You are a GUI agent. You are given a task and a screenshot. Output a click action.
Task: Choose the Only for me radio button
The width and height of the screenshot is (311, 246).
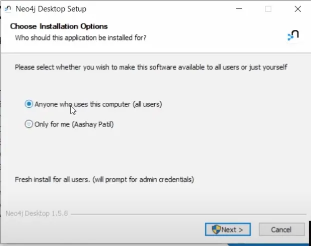pyautogui.click(x=29, y=124)
